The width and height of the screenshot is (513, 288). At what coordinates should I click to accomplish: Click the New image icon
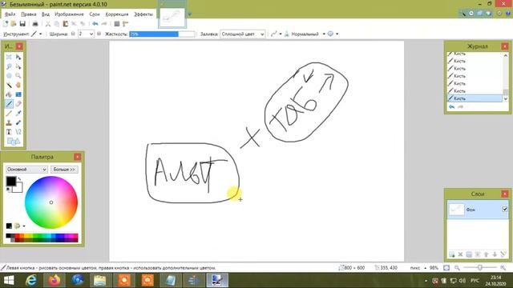pyautogui.click(x=6, y=24)
